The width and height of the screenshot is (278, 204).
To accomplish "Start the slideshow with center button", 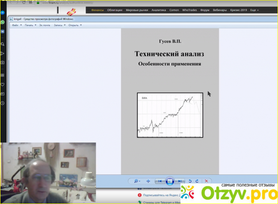I will (170, 181).
